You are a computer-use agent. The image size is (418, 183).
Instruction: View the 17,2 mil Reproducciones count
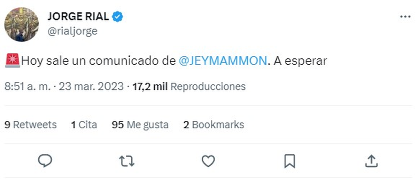click(x=189, y=86)
